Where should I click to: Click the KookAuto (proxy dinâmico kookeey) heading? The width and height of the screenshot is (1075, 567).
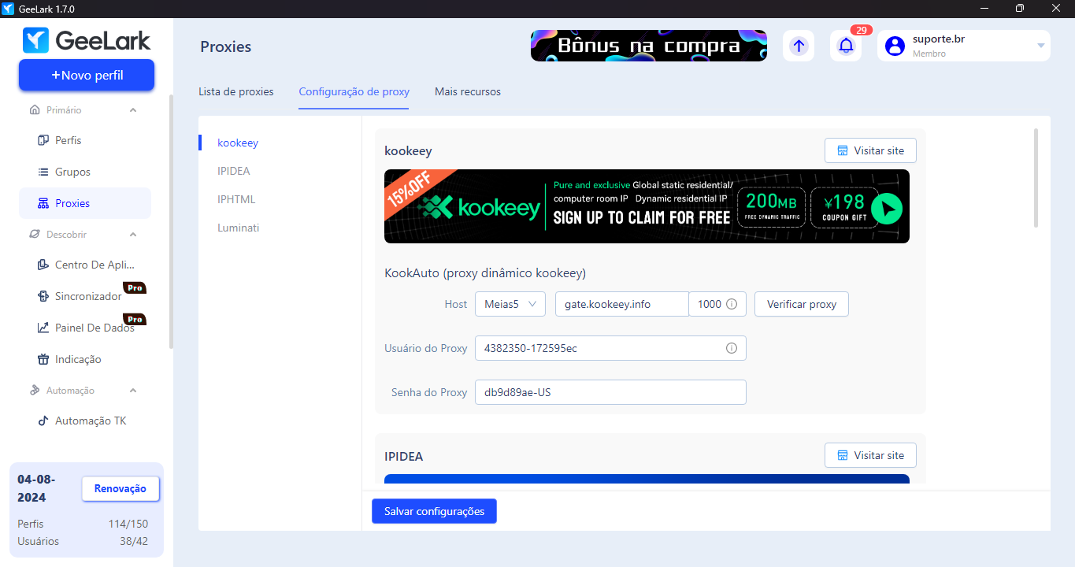(485, 273)
